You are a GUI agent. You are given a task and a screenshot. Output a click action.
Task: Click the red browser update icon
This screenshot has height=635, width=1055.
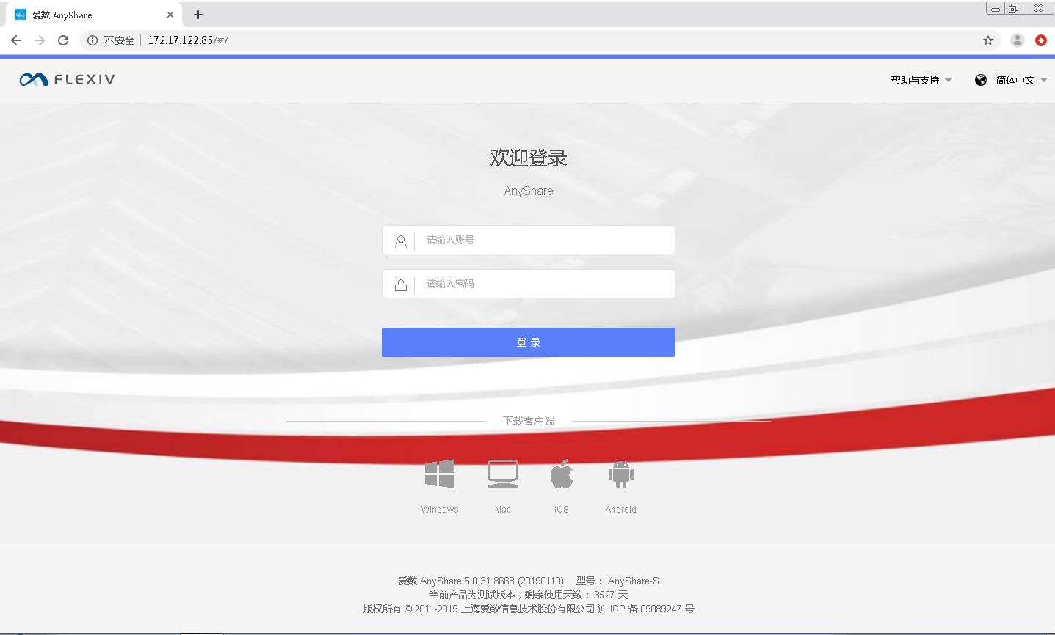1041,40
